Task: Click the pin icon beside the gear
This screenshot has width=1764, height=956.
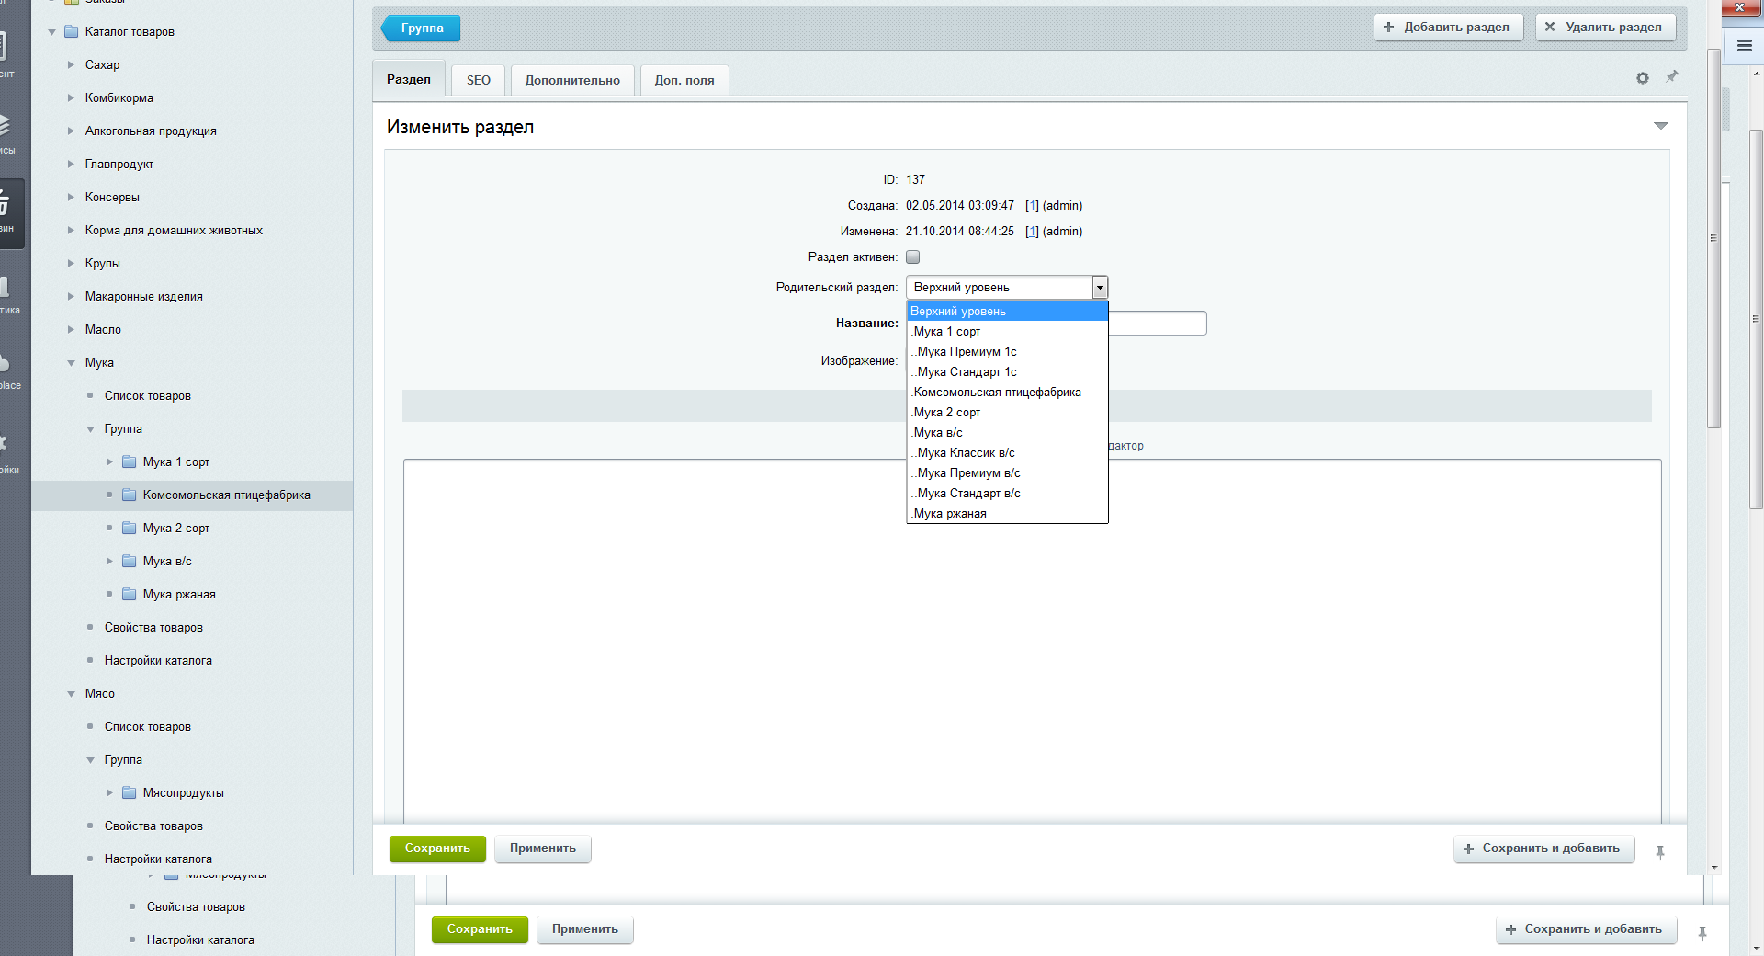Action: click(1672, 77)
